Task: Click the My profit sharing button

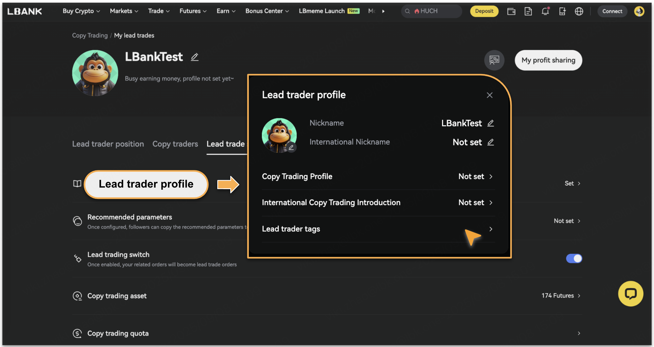Action: [548, 60]
